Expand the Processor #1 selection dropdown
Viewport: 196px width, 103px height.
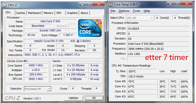[x=49, y=89]
